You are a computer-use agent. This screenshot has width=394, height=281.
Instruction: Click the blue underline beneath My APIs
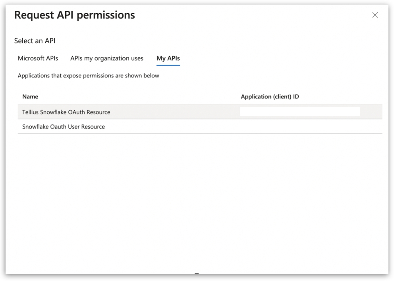point(168,65)
